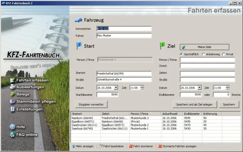Click the Strecke distance input field
The width and height of the screenshot is (243, 152).
coord(222,95)
